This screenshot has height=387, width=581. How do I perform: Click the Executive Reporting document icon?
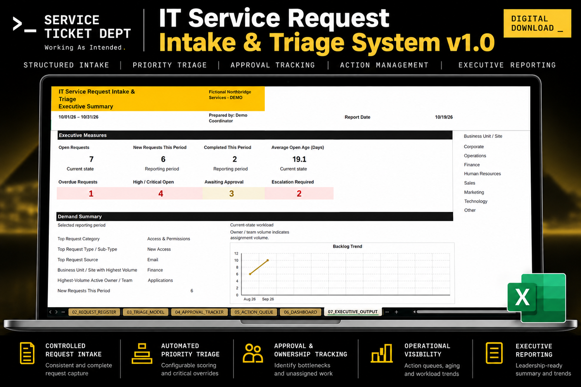pos(494,353)
